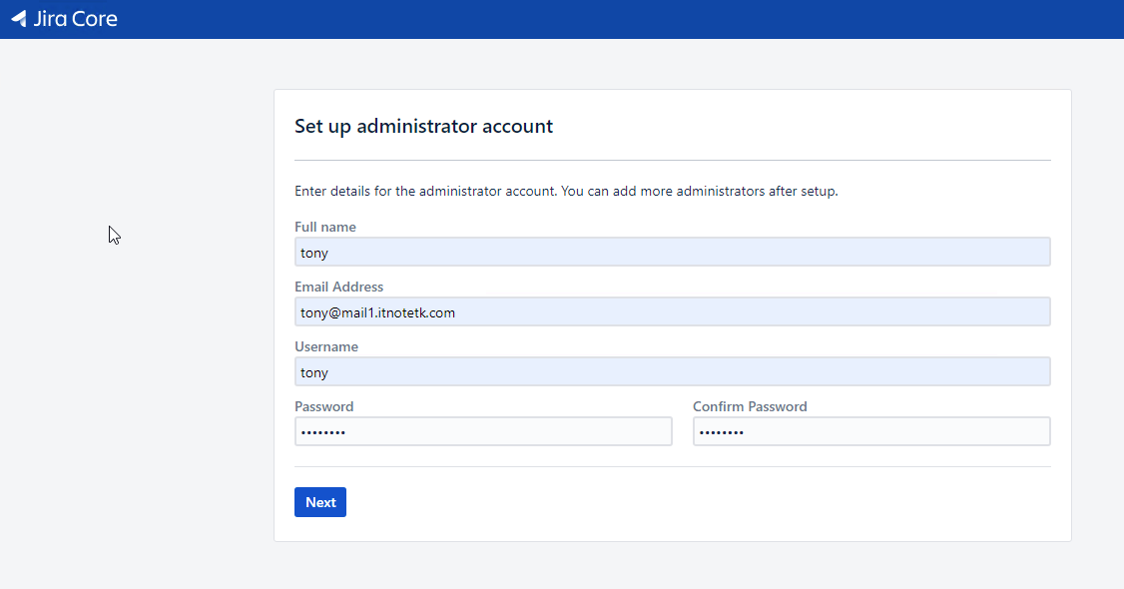The image size is (1124, 589).
Task: Select the Username text box
Action: point(672,372)
